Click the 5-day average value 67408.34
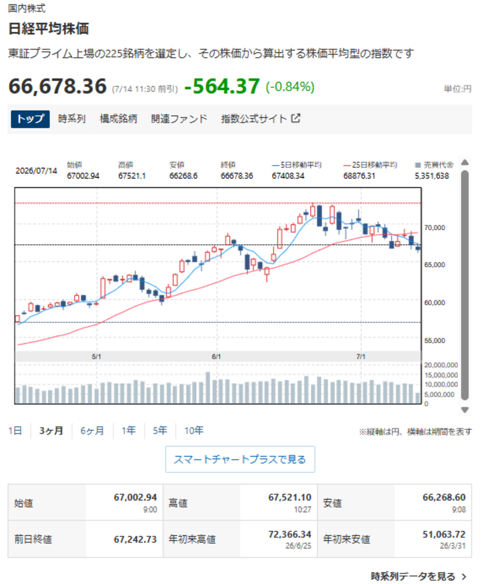 [x=288, y=176]
